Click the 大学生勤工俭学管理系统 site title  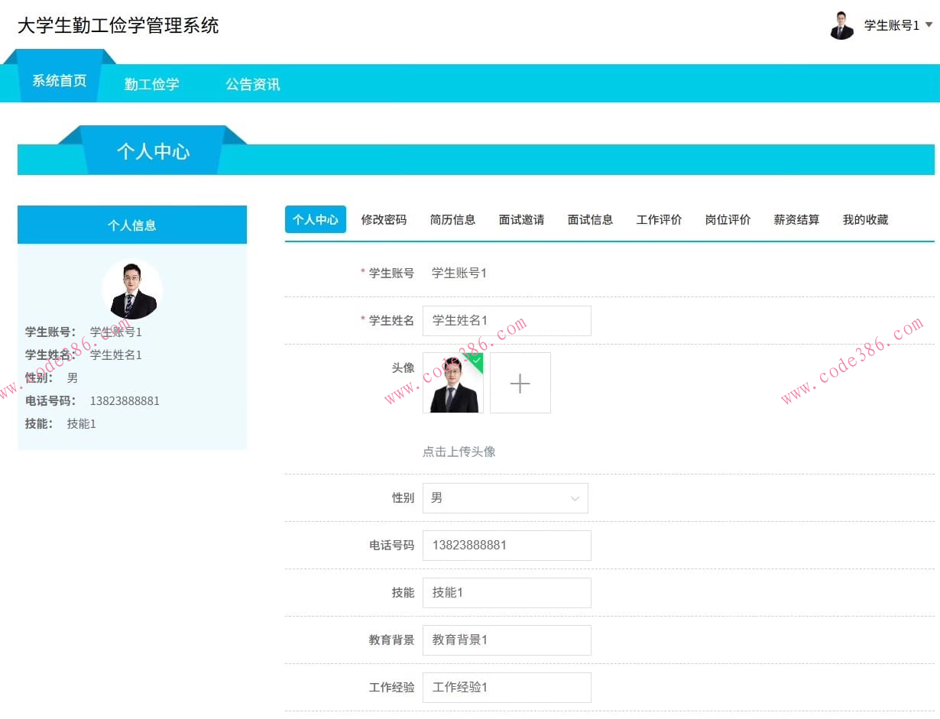118,25
